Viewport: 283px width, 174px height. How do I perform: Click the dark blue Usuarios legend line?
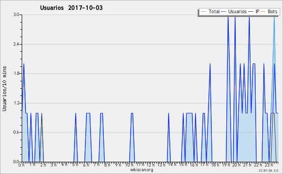tap(224, 12)
